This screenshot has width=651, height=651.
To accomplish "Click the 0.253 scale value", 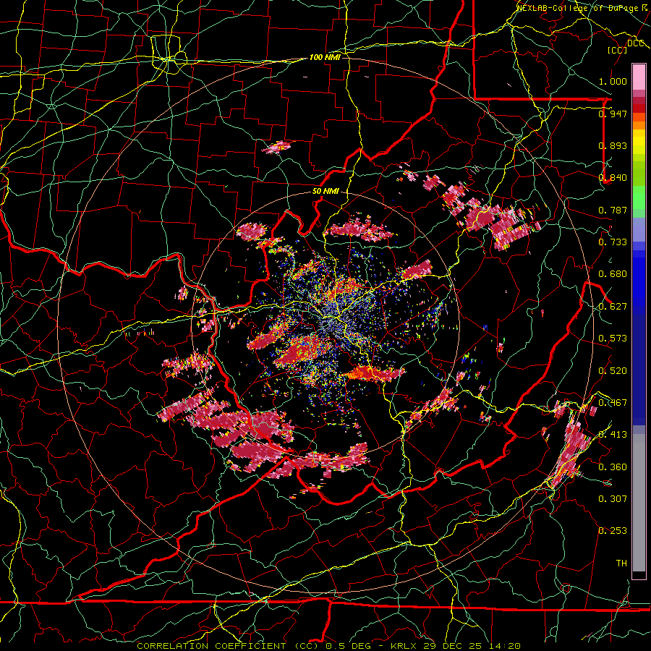I will (613, 531).
